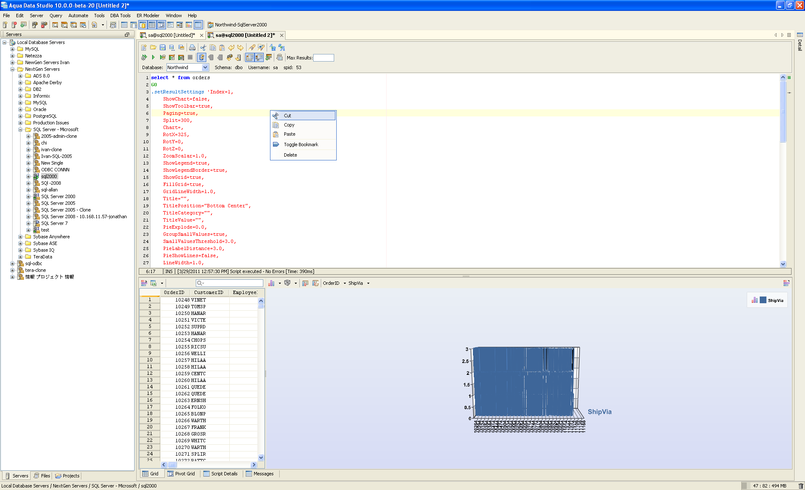Click the export to Excel icon

(153, 283)
